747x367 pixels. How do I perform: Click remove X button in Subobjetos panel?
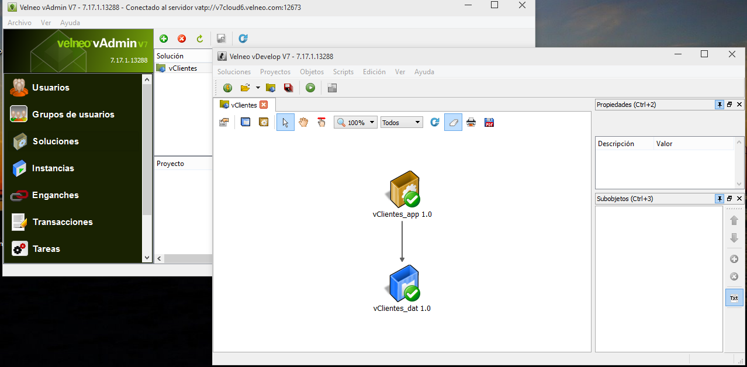pyautogui.click(x=734, y=276)
